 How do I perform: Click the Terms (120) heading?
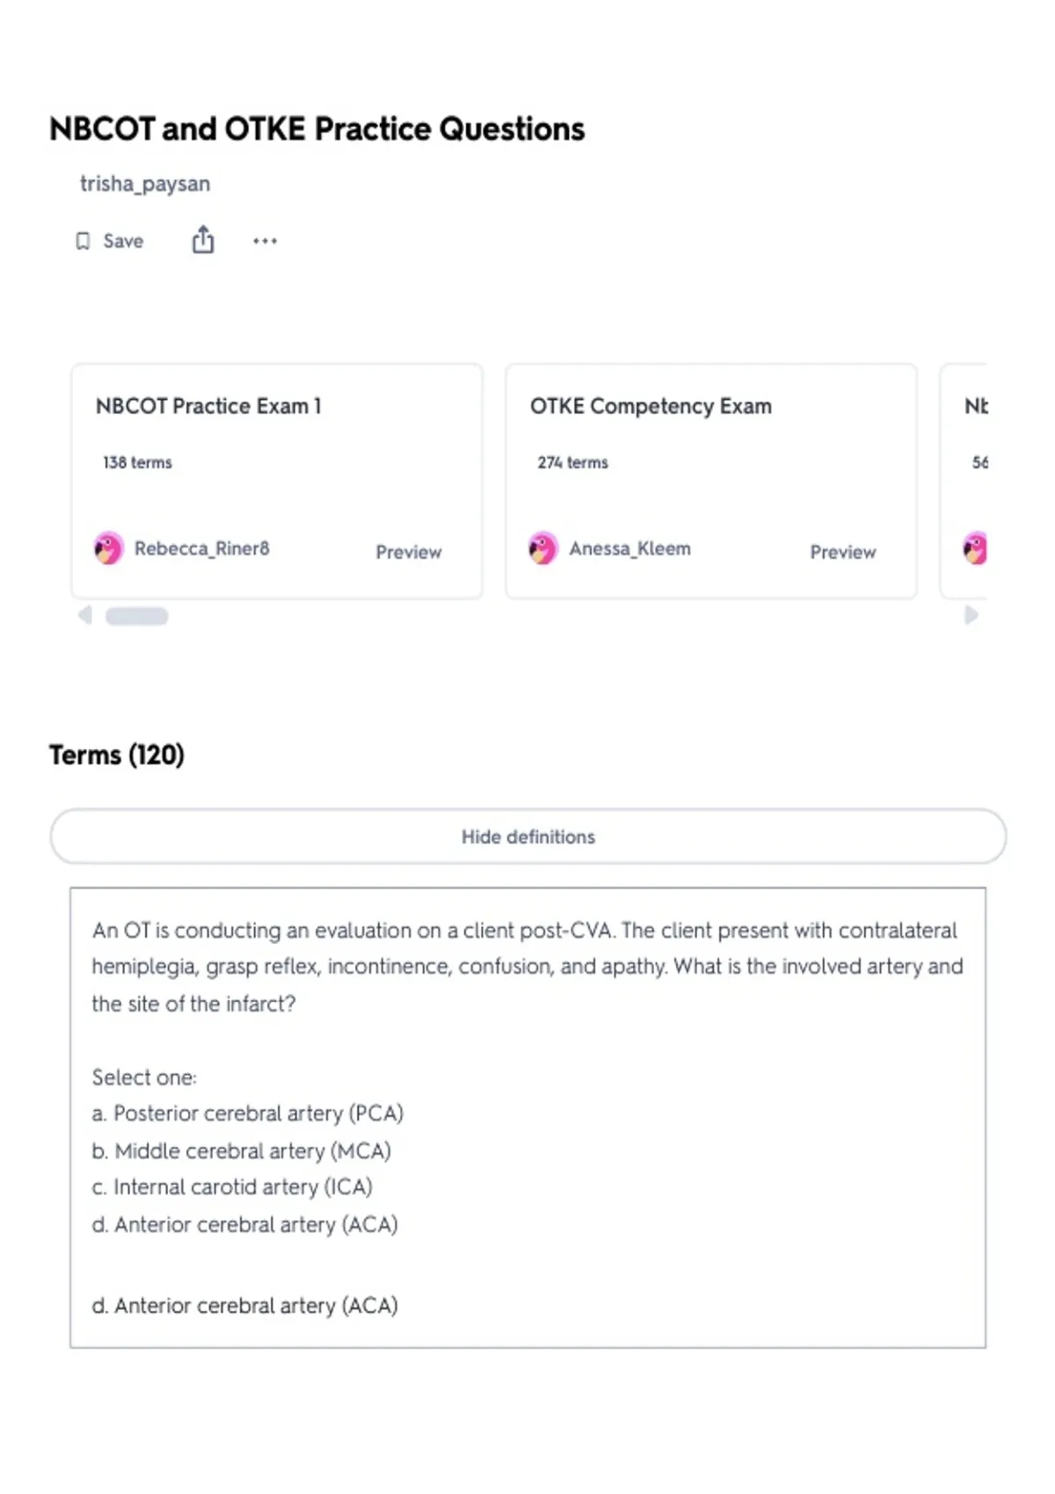tap(117, 755)
